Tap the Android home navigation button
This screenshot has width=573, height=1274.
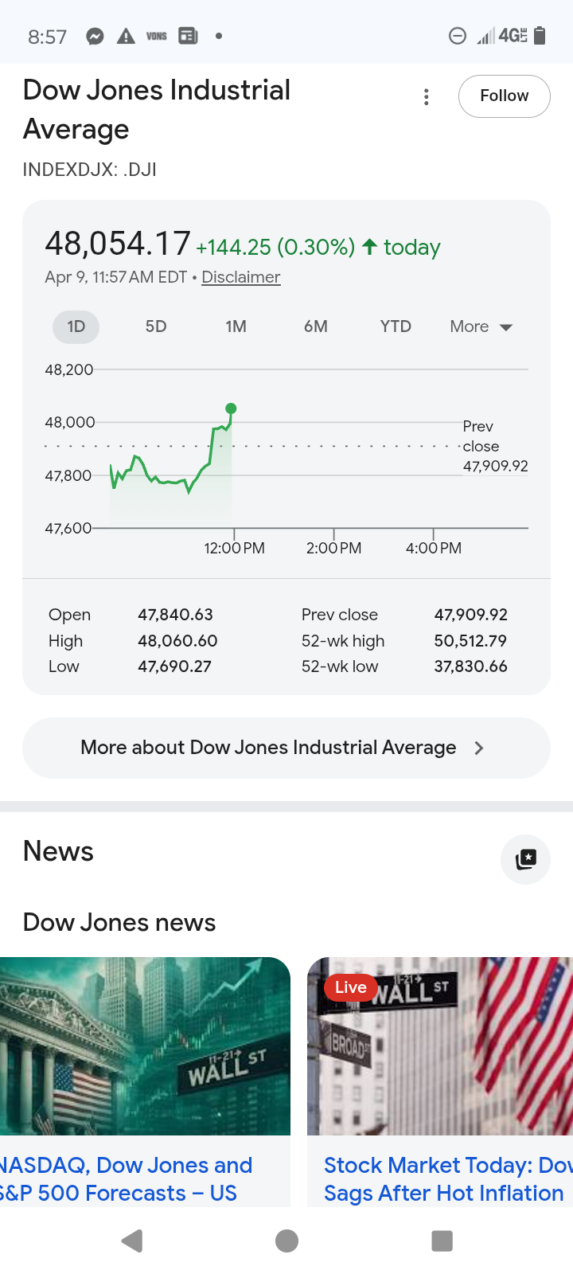[286, 1241]
